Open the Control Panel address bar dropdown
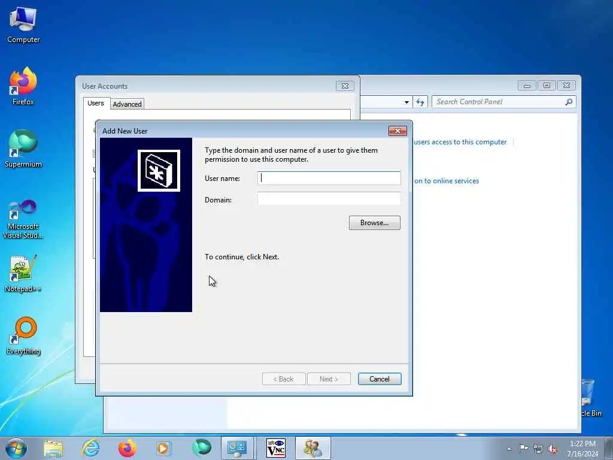613x460 pixels. [x=406, y=102]
